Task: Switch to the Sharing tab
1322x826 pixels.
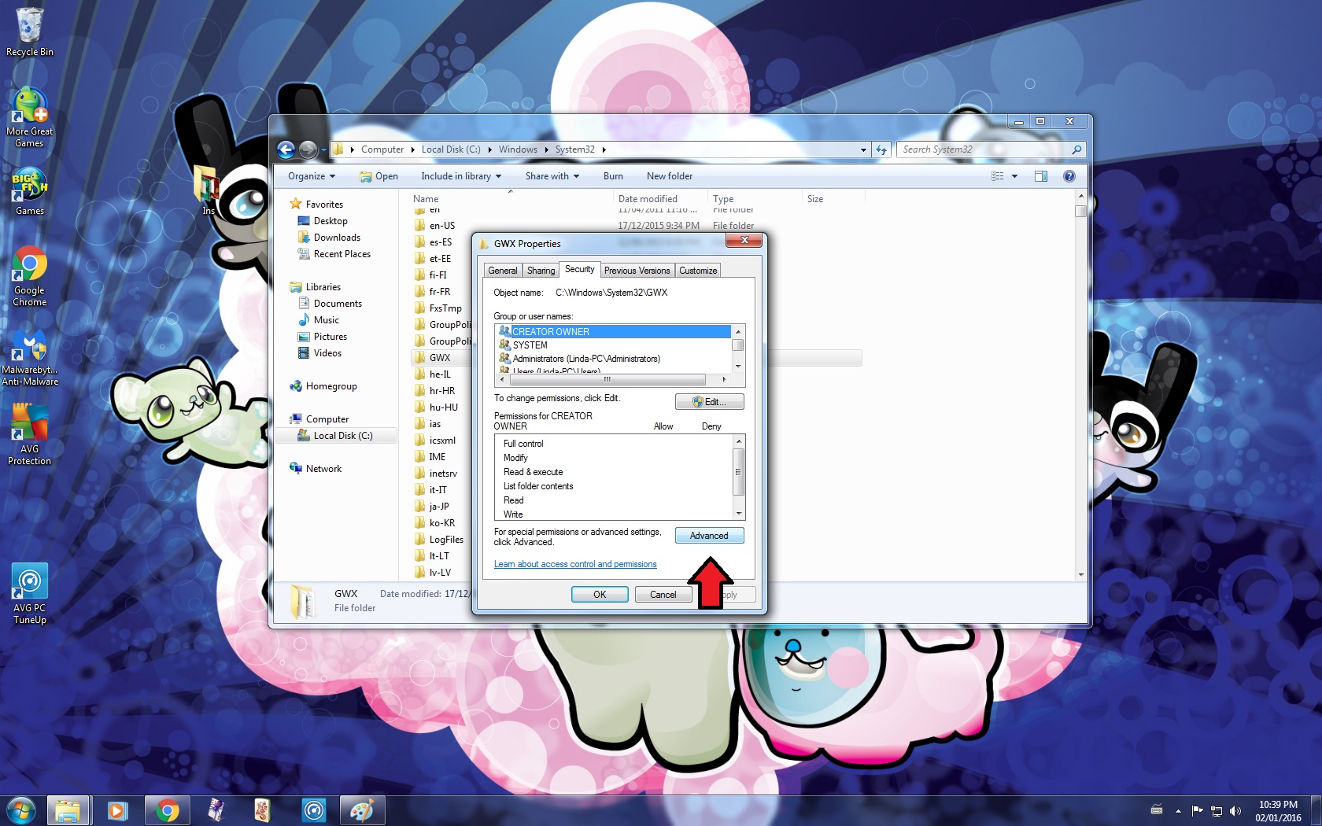Action: [x=541, y=271]
